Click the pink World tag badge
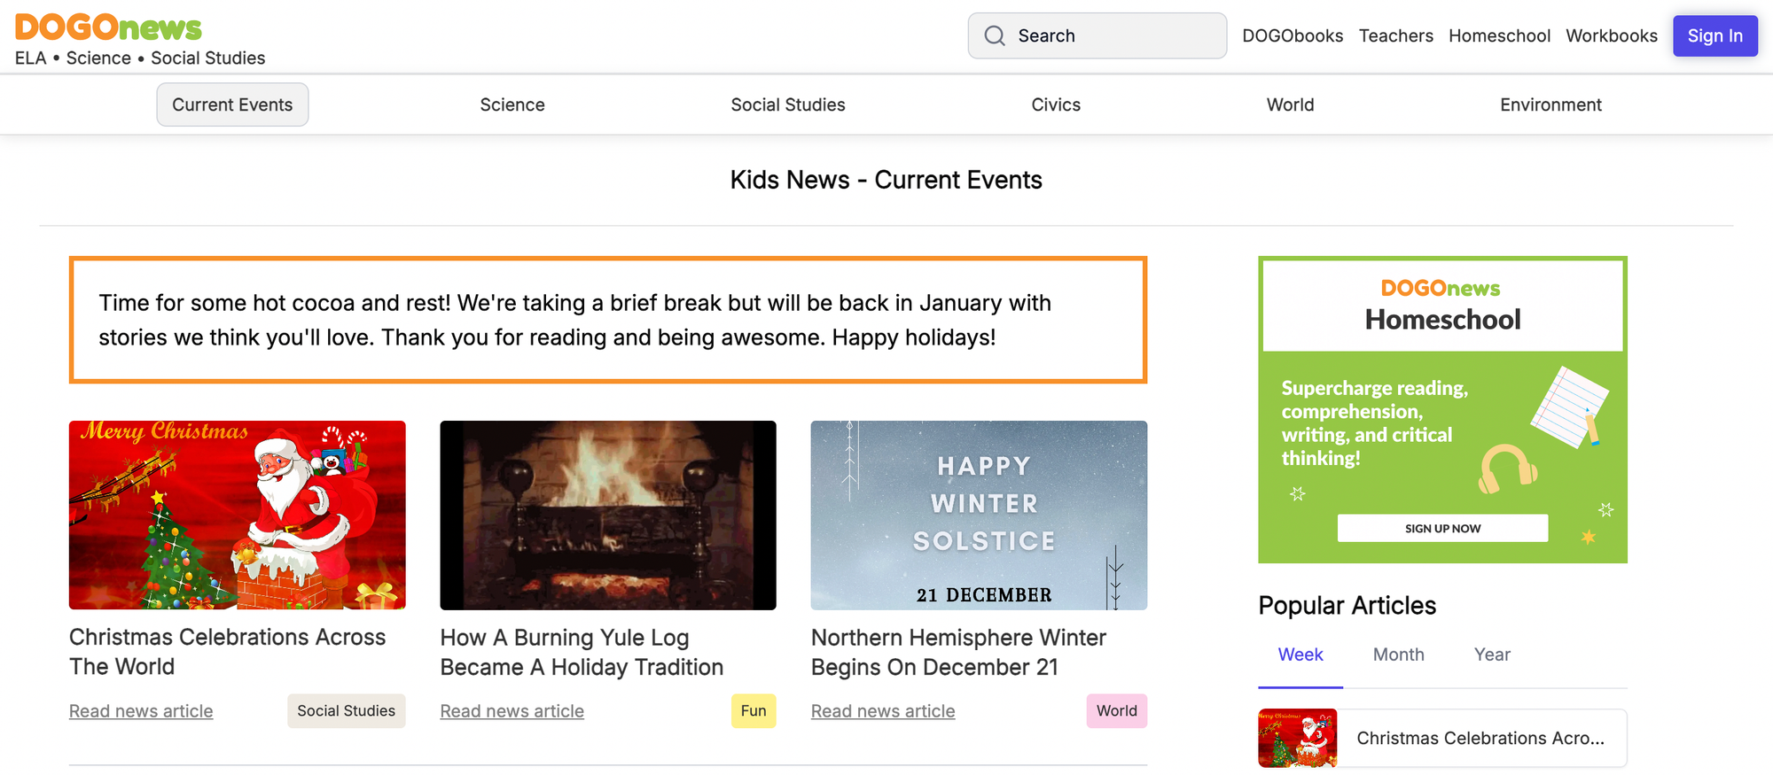 tap(1117, 711)
